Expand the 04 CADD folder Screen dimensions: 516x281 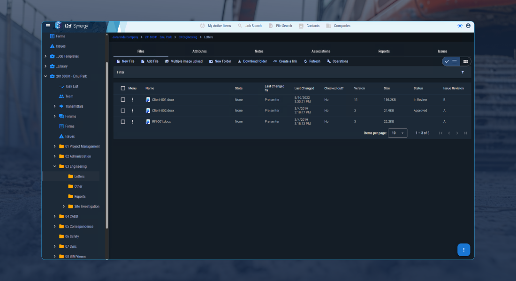tap(54, 216)
